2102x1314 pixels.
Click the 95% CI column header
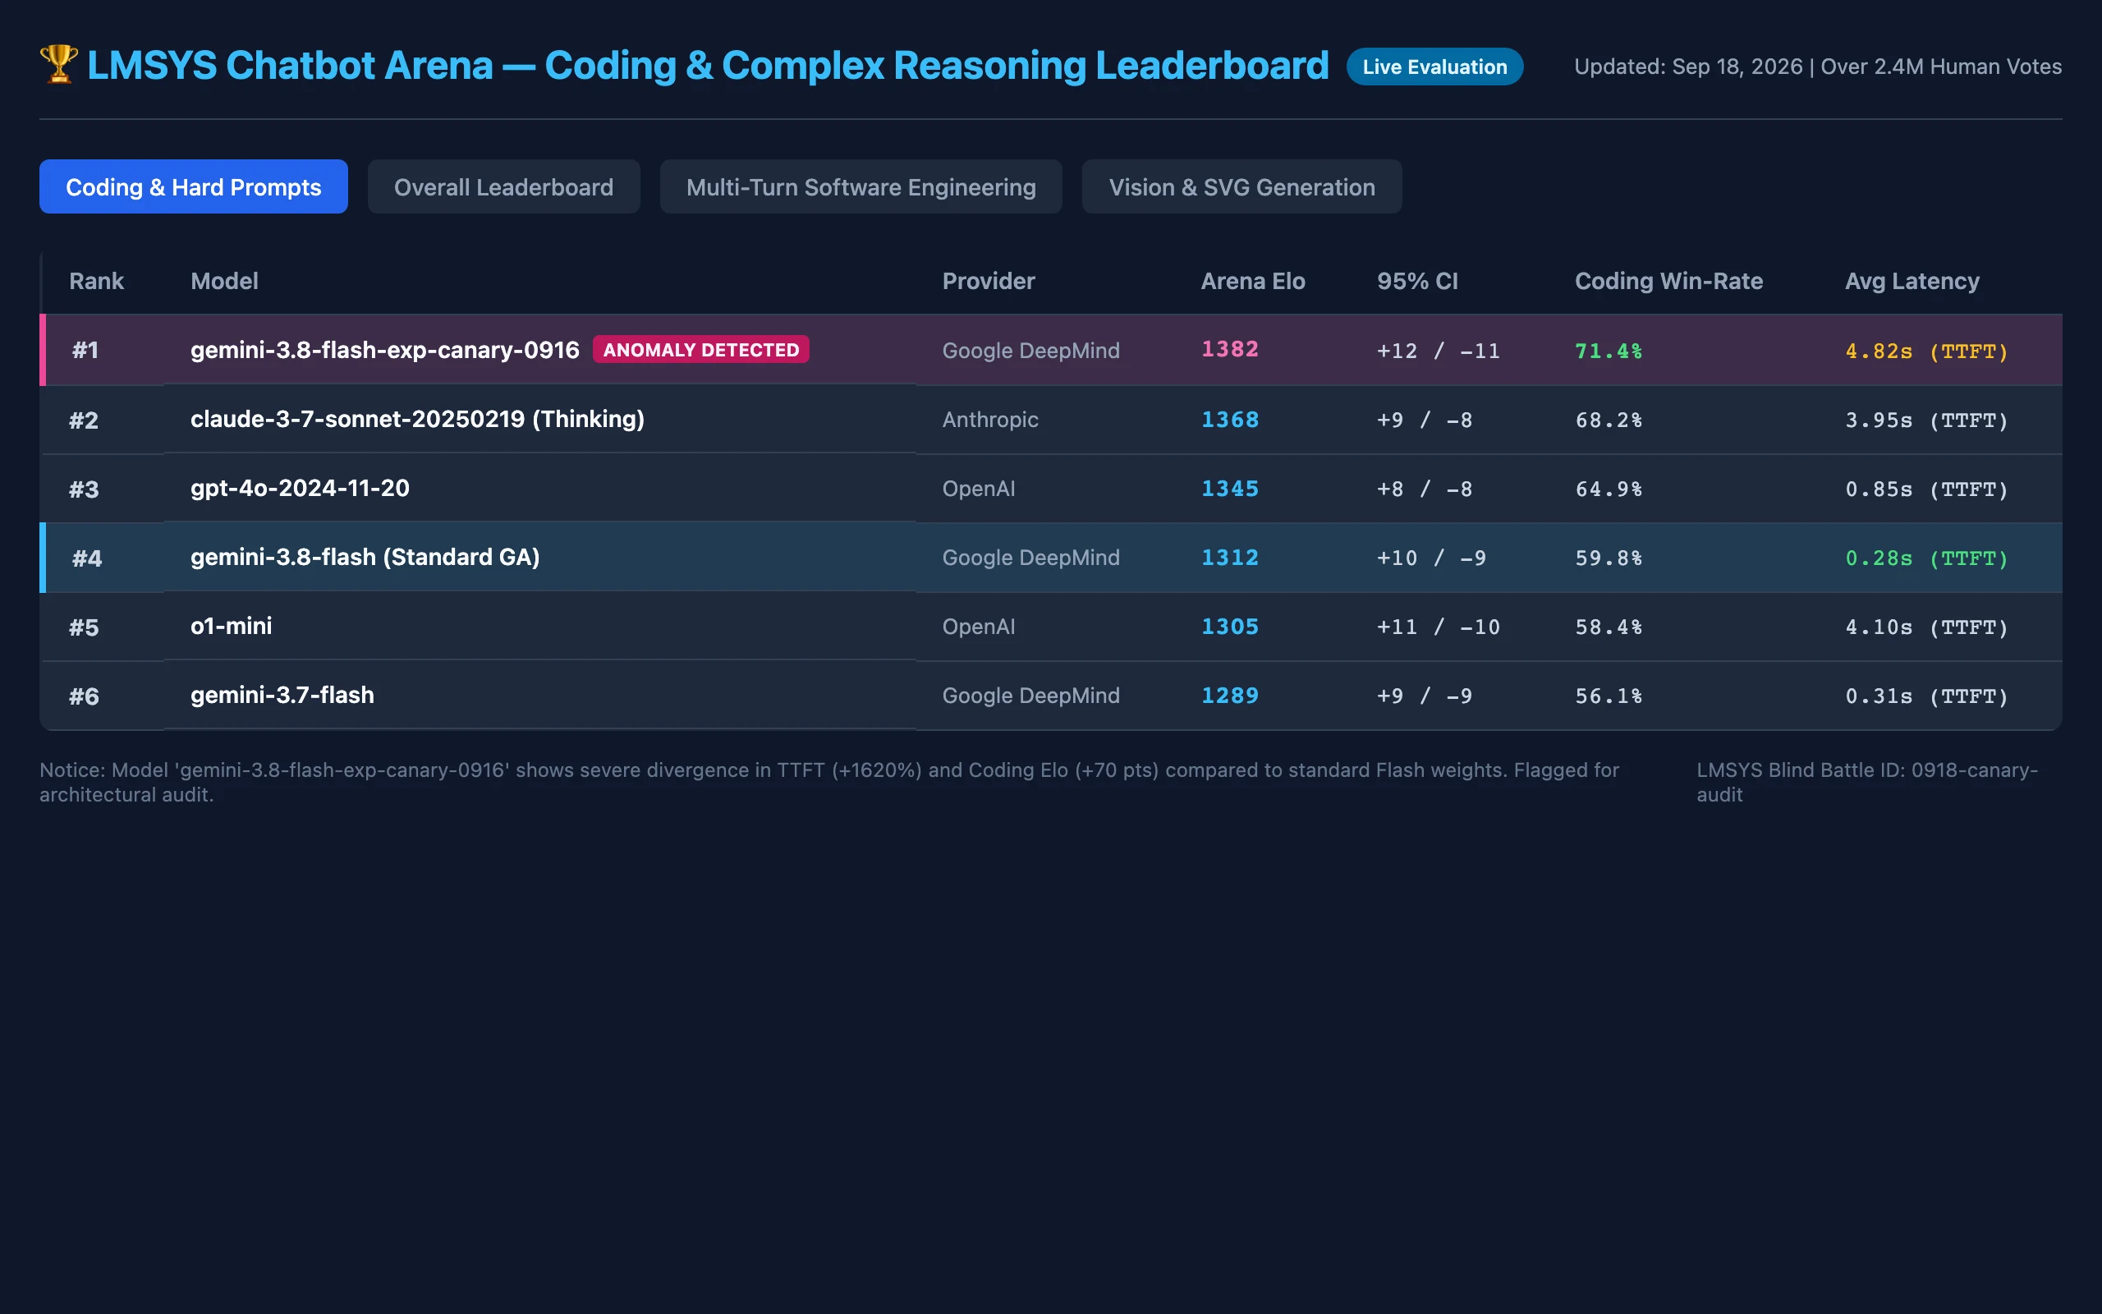tap(1417, 282)
